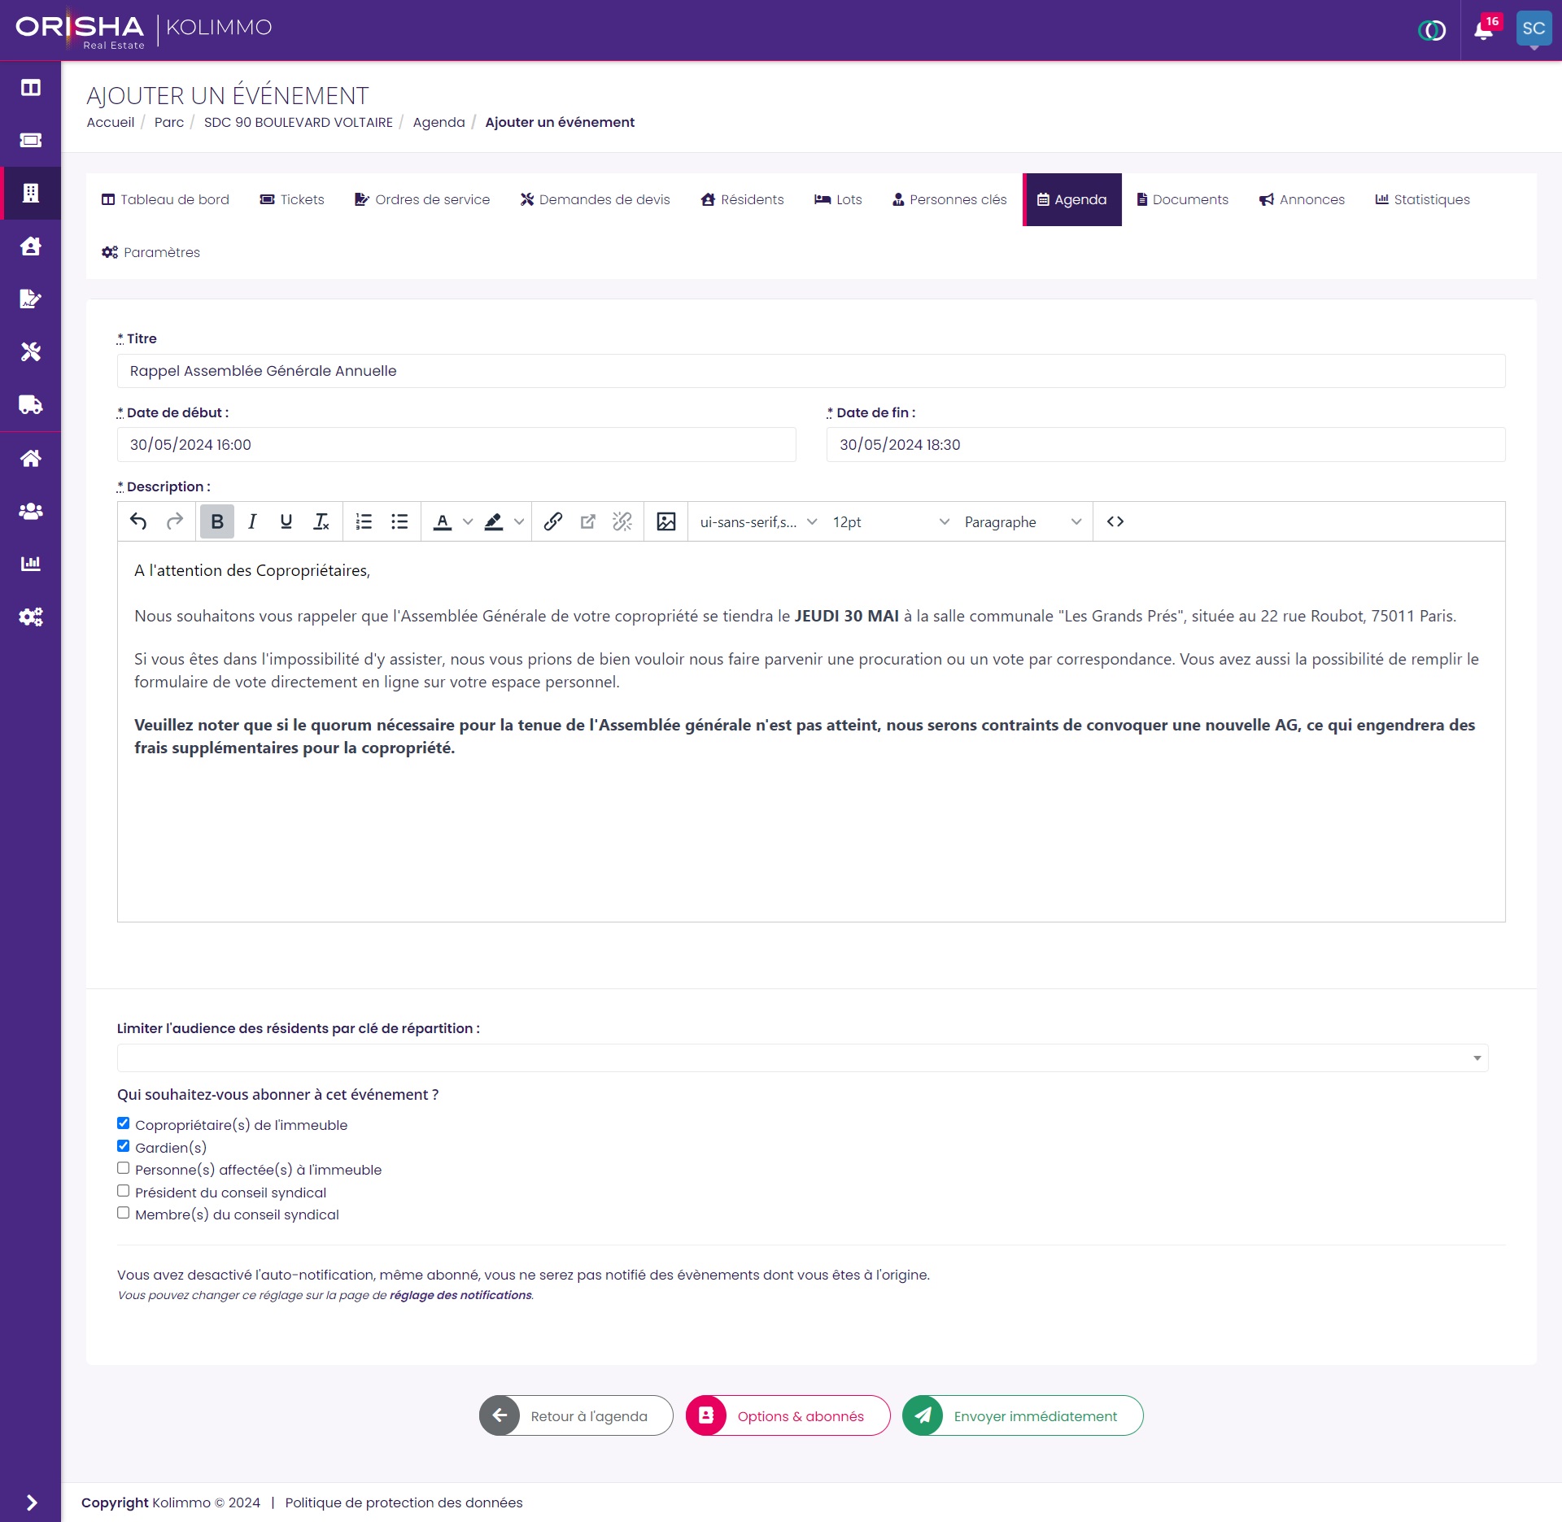Click the green circle icon in header
The width and height of the screenshot is (1562, 1522).
coord(1432,30)
